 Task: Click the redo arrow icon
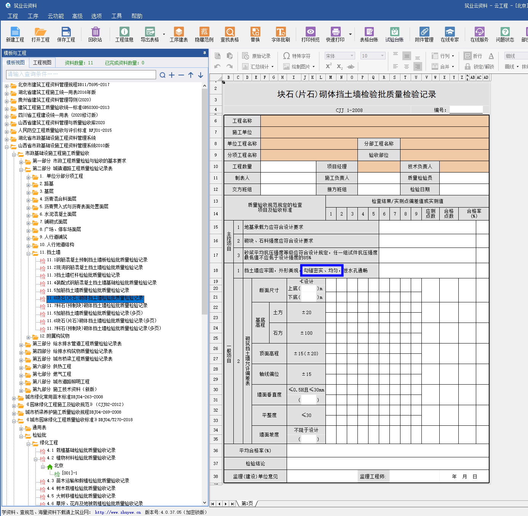(230, 66)
